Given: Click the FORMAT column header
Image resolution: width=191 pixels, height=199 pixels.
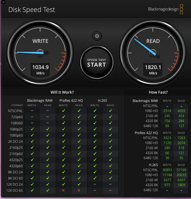Looking at the screenshot, I should coord(17,105).
